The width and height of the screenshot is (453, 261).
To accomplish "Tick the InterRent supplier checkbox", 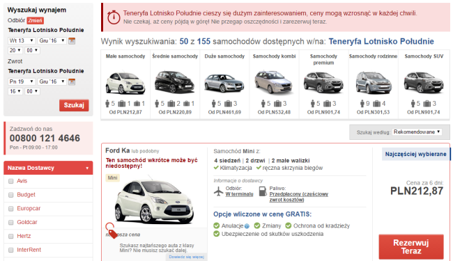I will [11, 250].
